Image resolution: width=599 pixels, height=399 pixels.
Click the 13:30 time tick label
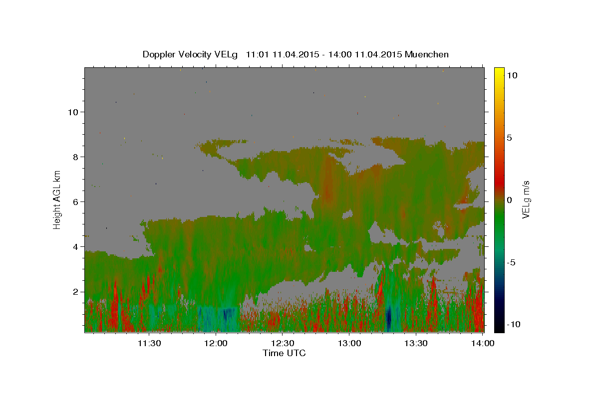coord(416,343)
